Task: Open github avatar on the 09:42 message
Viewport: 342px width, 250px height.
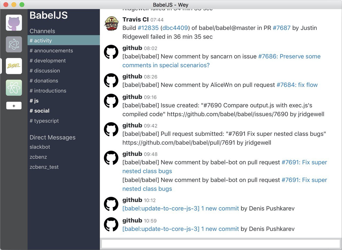Action: 111,129
